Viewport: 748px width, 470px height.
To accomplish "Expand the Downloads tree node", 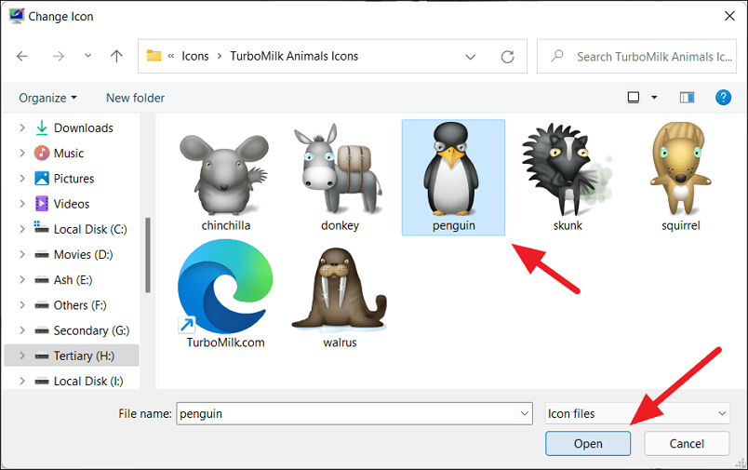I will pyautogui.click(x=22, y=128).
